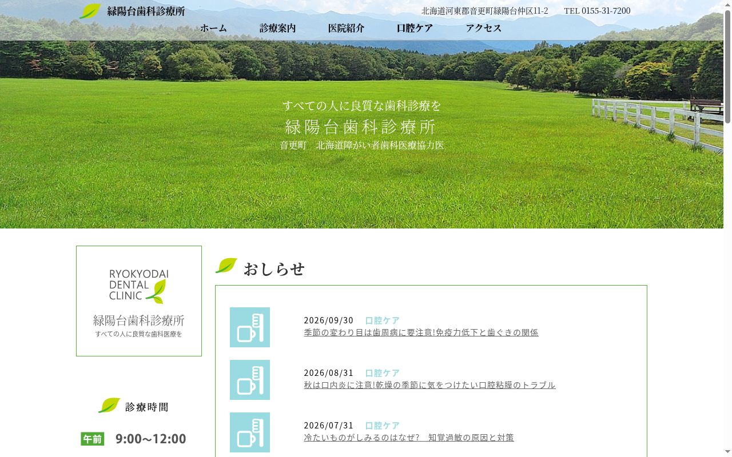Click the 診療時間 heading text
732x457 pixels.
point(147,407)
